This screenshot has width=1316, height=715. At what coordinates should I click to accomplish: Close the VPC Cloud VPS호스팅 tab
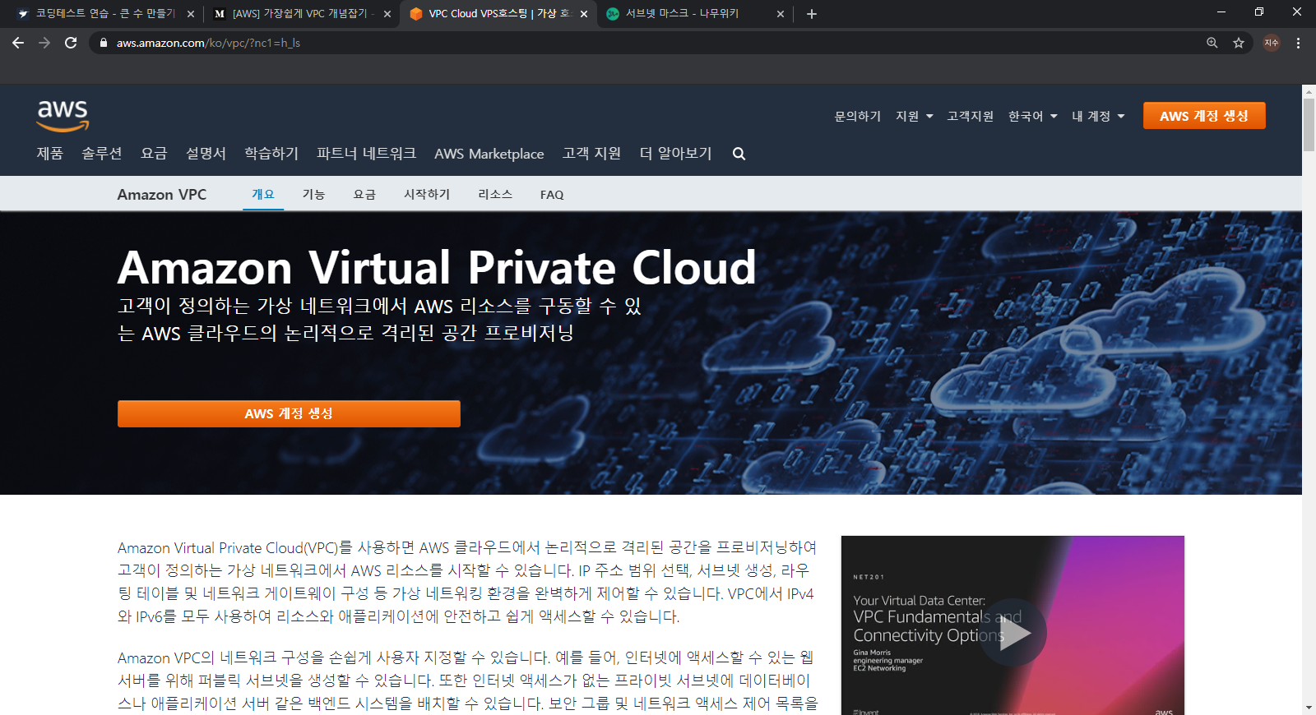[x=584, y=14]
